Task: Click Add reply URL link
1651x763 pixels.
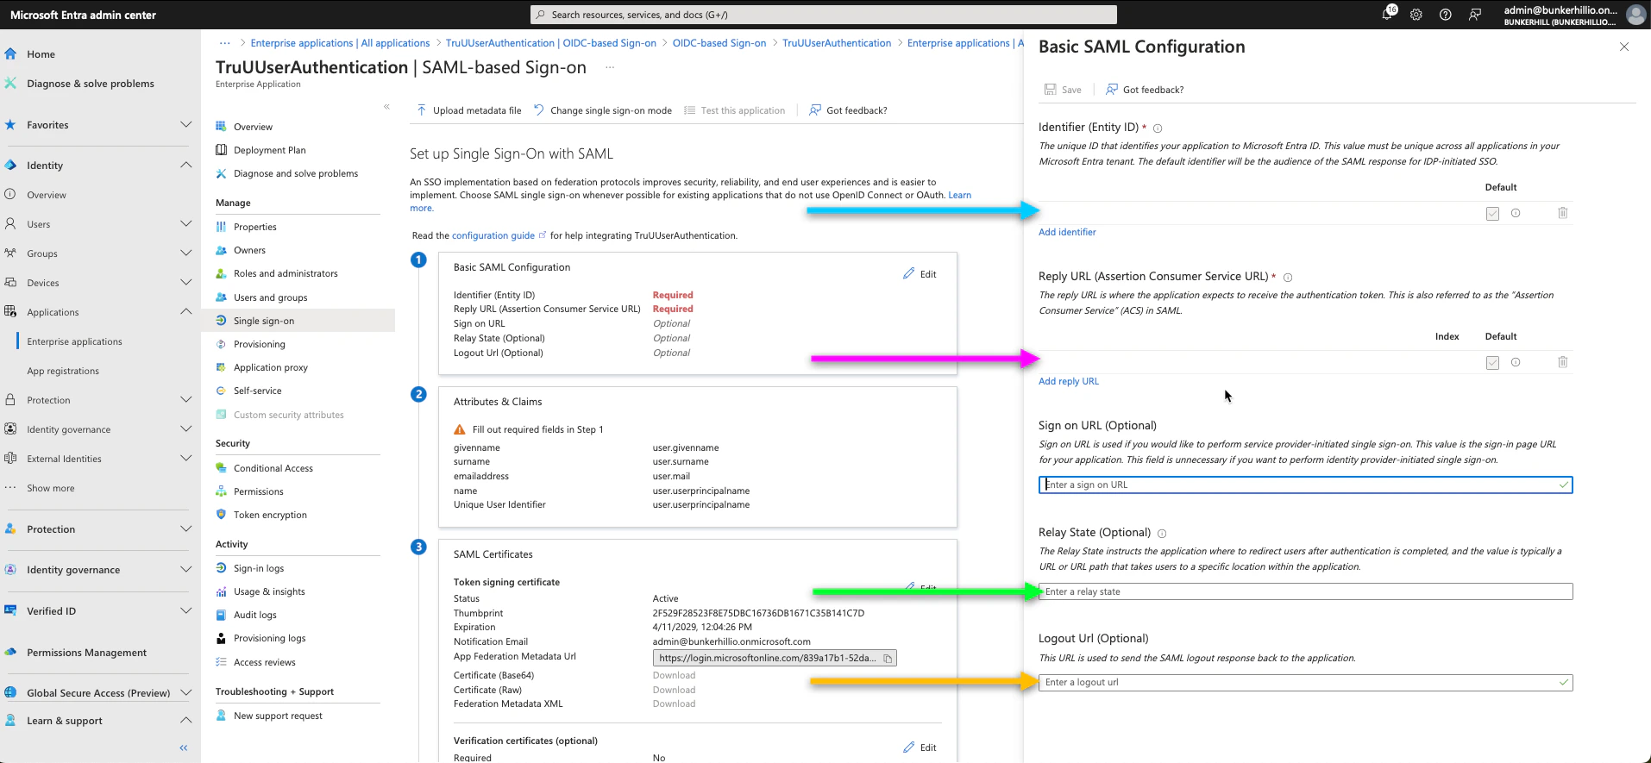Action: (1069, 381)
